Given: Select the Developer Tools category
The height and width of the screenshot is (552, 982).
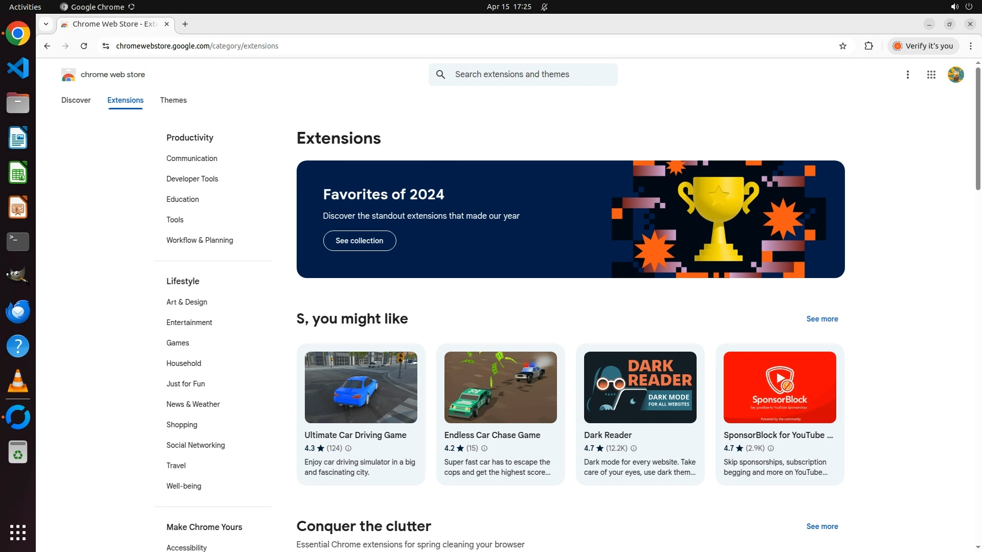Looking at the screenshot, I should pyautogui.click(x=192, y=179).
